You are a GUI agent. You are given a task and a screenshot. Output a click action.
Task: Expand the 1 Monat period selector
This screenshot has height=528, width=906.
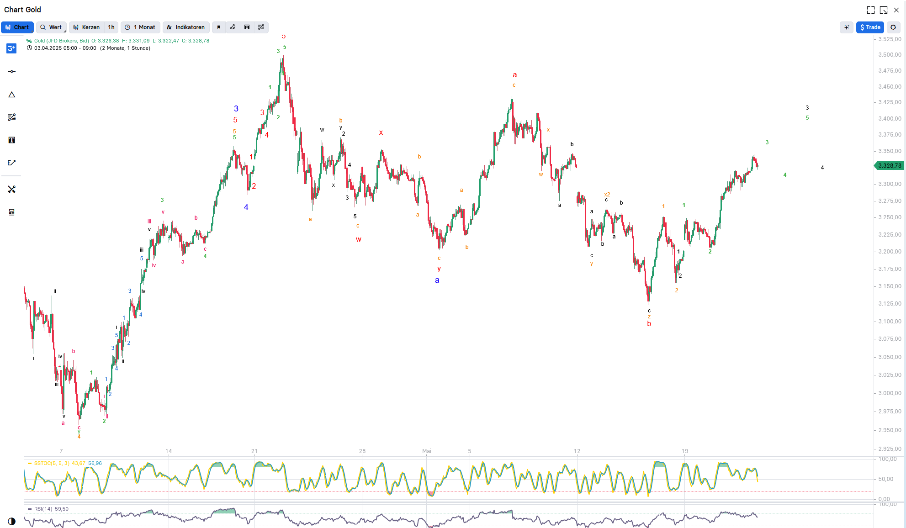[x=141, y=27]
